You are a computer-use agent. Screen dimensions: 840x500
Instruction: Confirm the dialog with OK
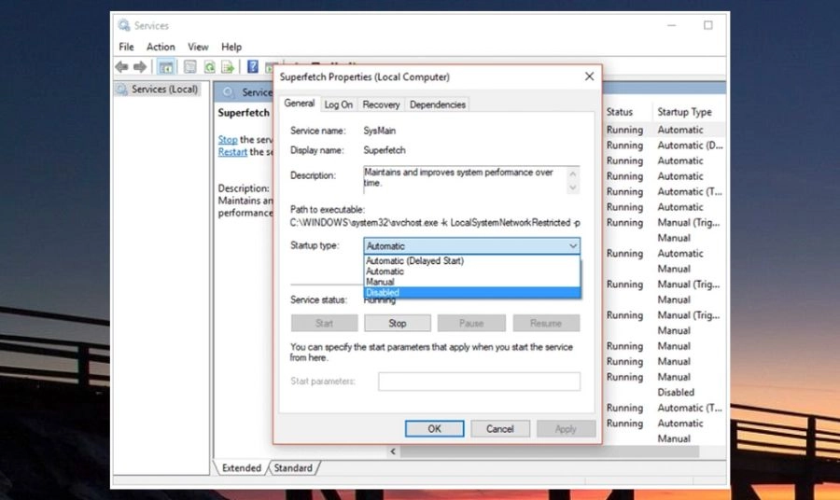434,429
